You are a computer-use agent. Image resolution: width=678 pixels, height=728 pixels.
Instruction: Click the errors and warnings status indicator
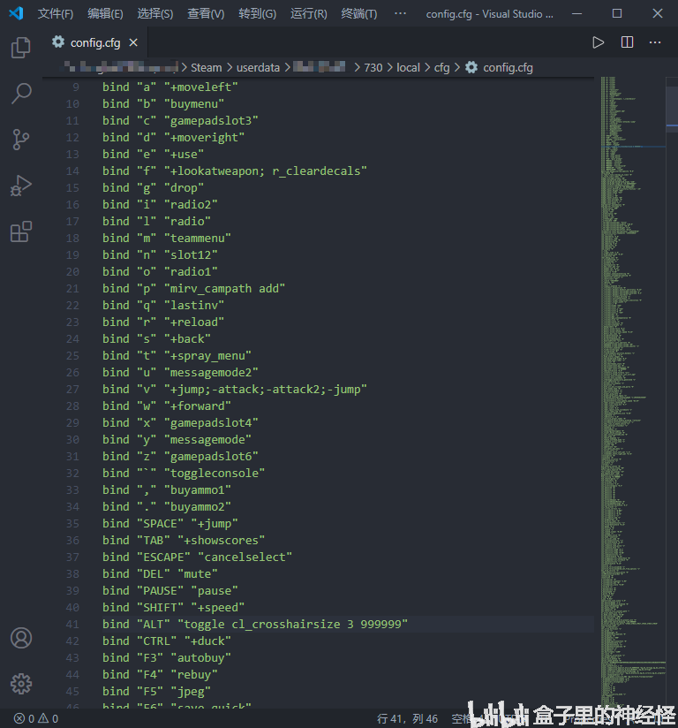click(36, 718)
